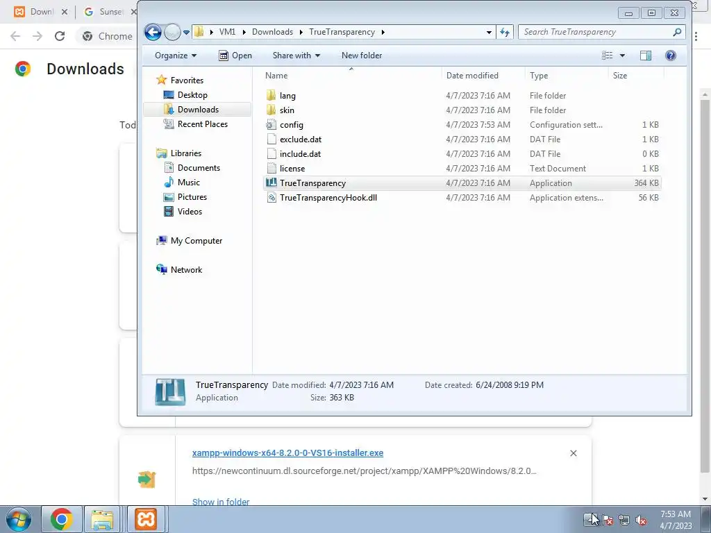Expand arrow after Downloads breadcrumb
The image size is (711, 533).
click(x=301, y=32)
